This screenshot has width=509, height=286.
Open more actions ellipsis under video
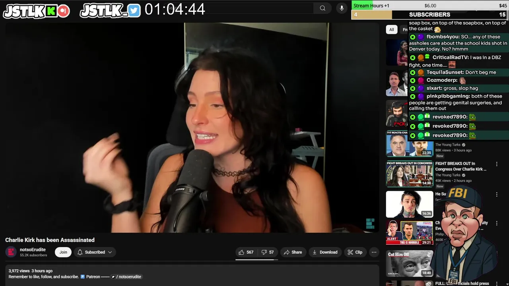click(374, 252)
